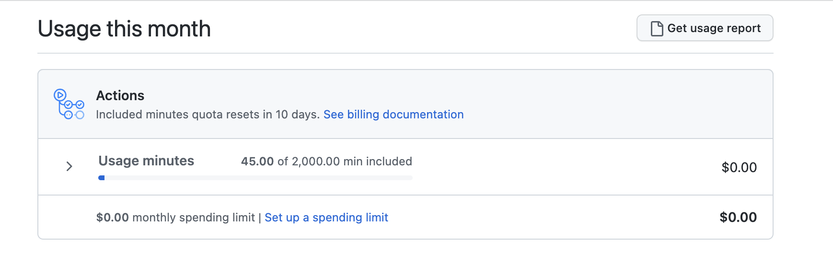The image size is (833, 254).
Task: Click the Usage minutes progress bar
Action: pyautogui.click(x=255, y=178)
